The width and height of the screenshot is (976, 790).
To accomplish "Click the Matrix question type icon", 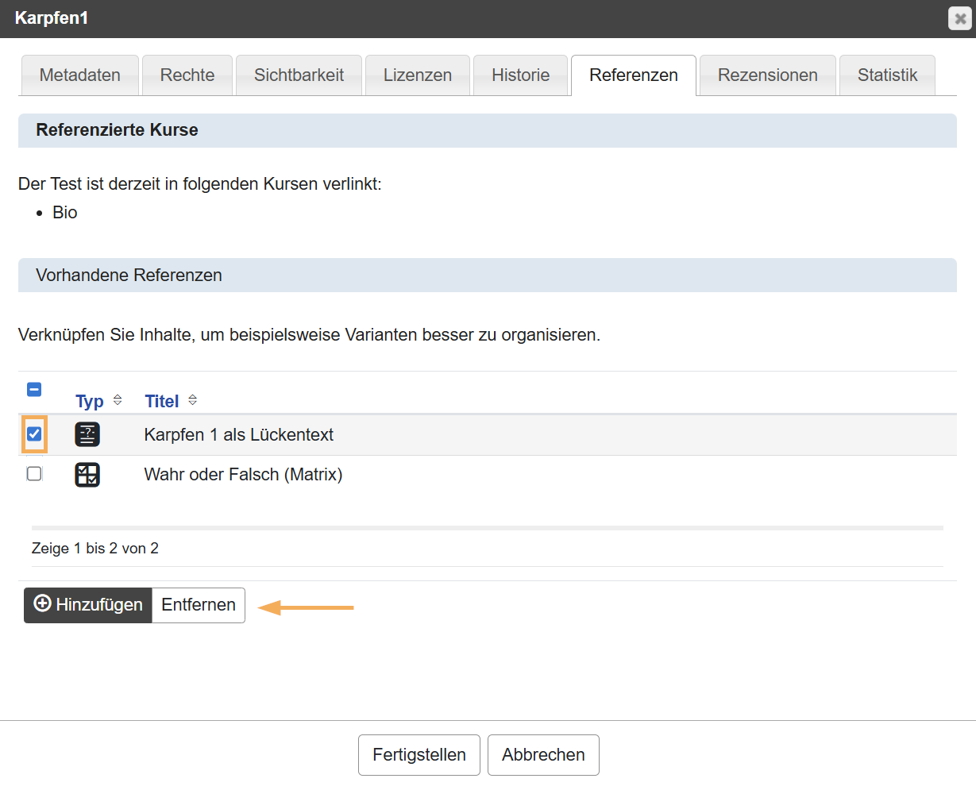I will click(x=87, y=475).
